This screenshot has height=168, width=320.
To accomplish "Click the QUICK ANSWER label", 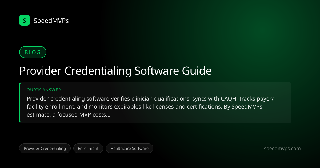I will point(44,90).
